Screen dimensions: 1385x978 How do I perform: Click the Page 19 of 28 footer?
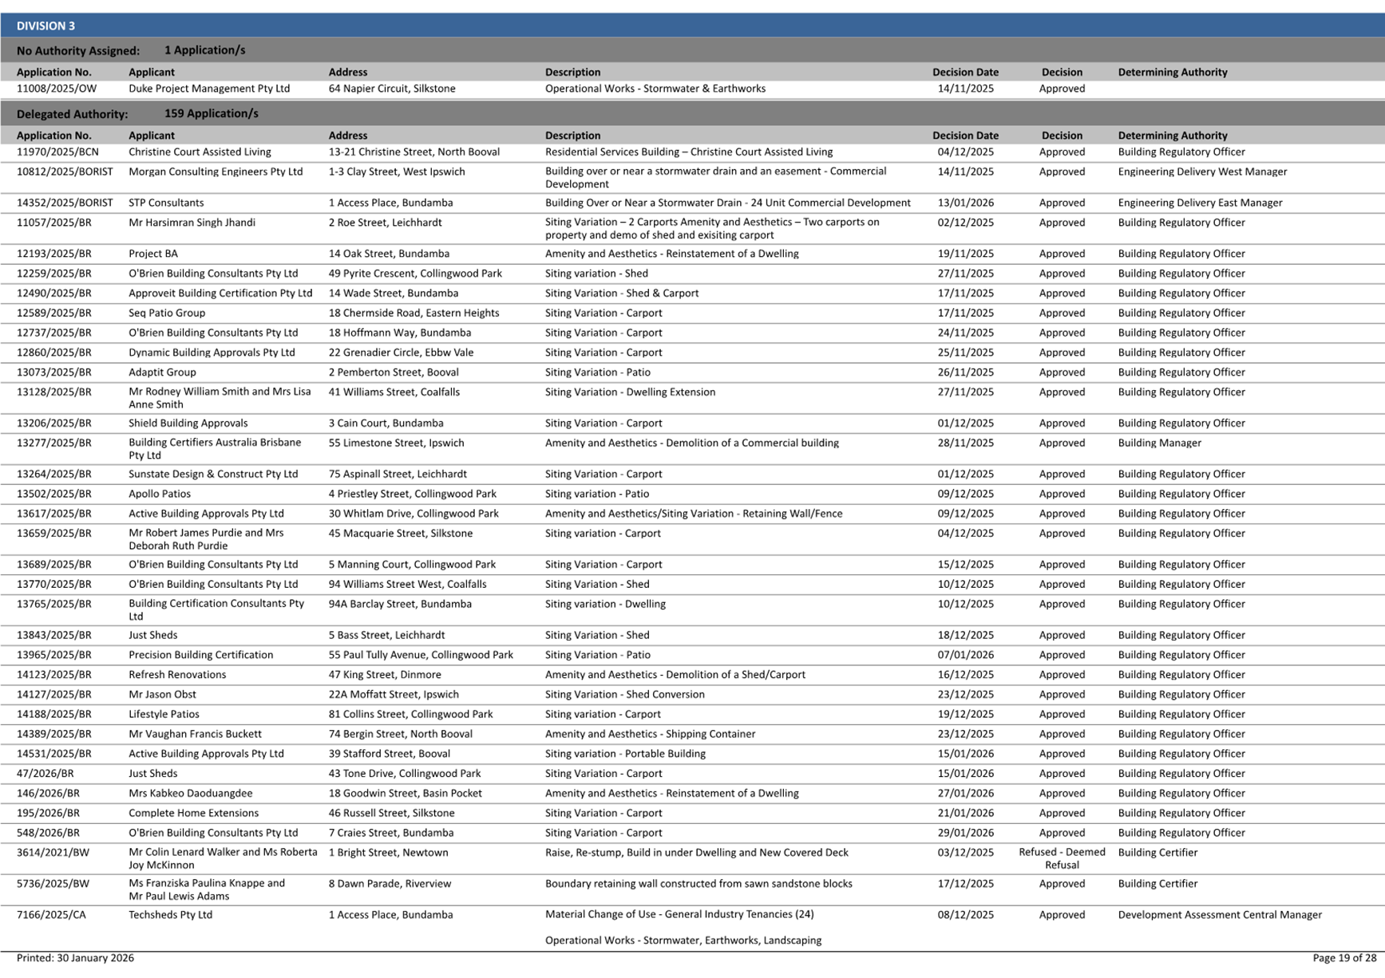tap(1343, 958)
